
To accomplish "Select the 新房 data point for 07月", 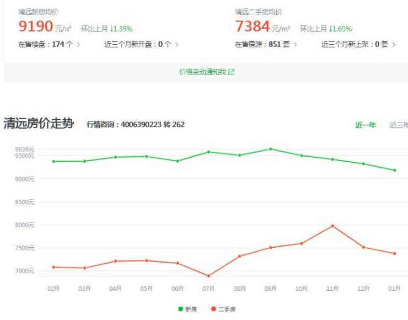I will 208,152.
